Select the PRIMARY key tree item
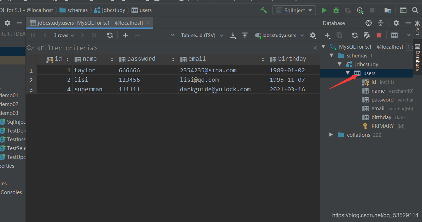422x222 pixels. coord(383,126)
